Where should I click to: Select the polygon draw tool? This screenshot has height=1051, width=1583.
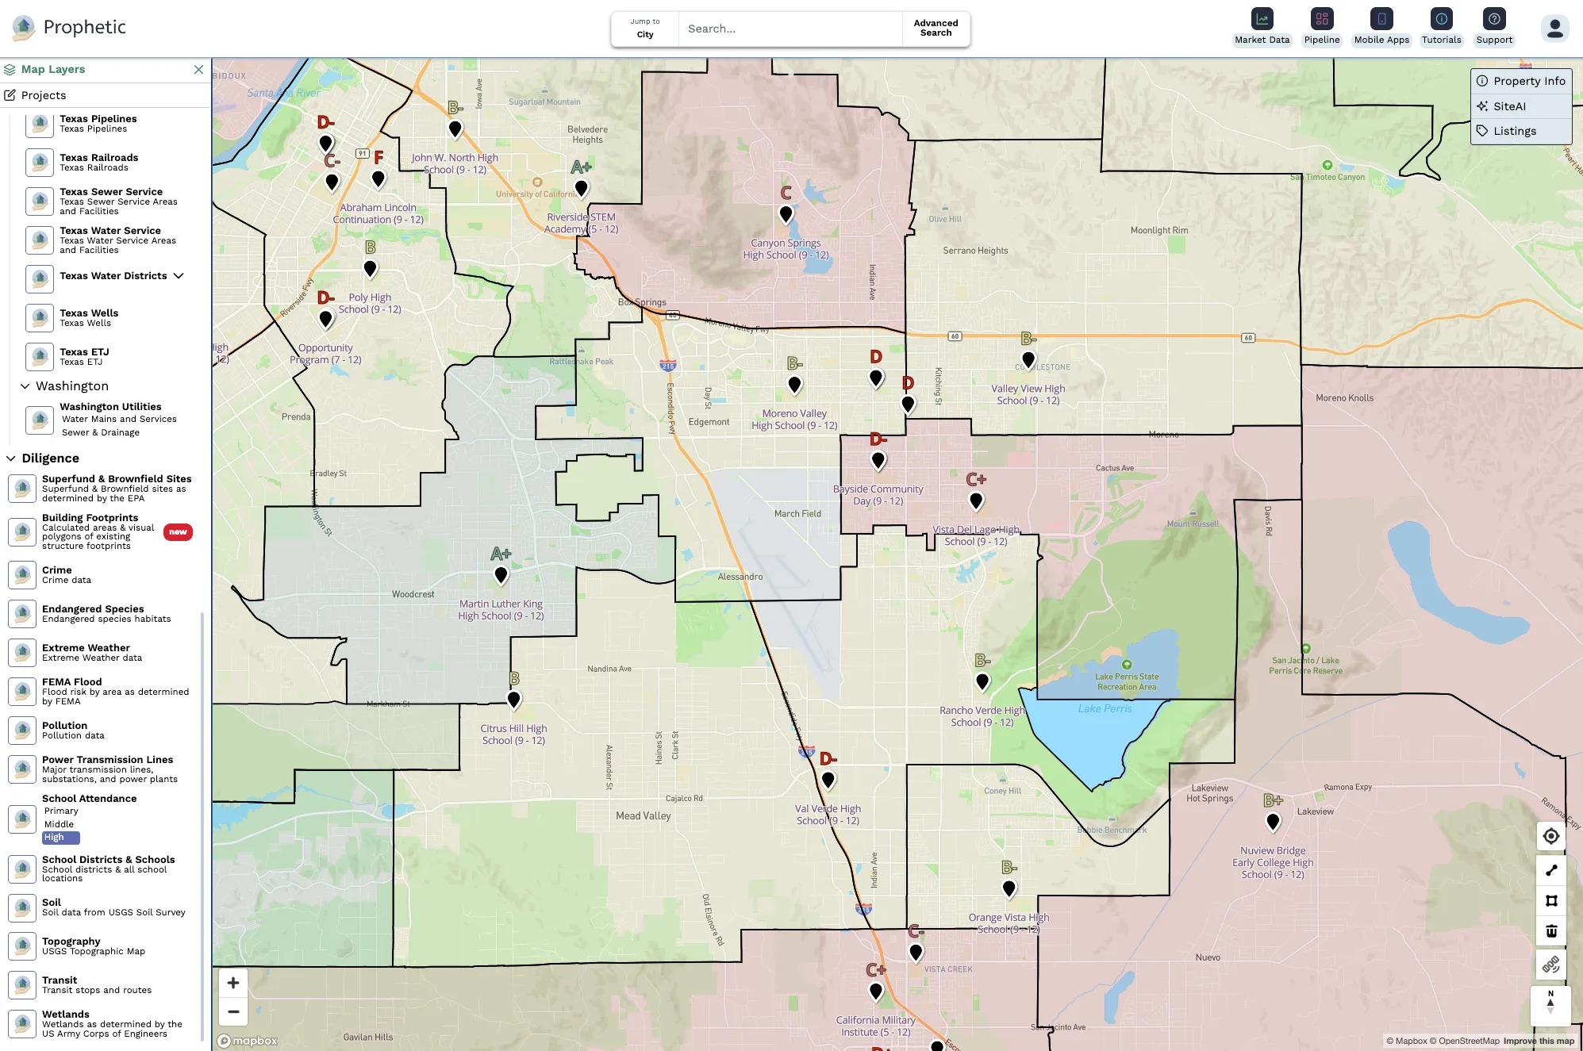click(x=1550, y=900)
